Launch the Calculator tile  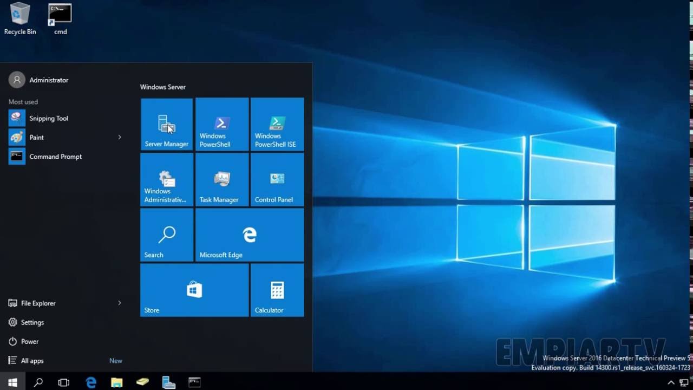(x=277, y=290)
